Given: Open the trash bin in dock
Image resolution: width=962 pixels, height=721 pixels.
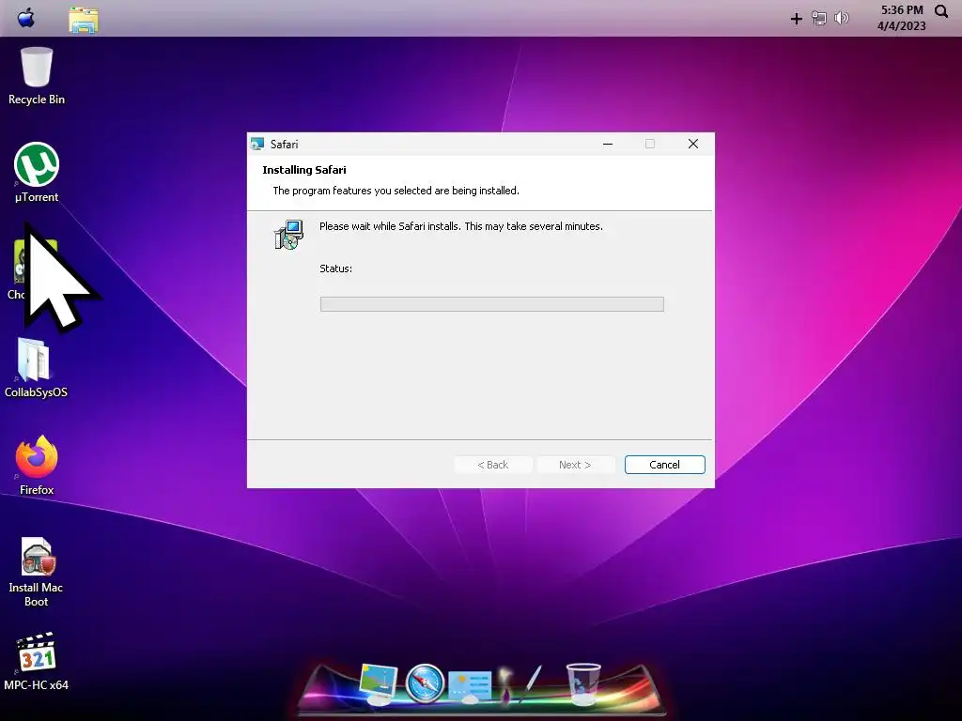Looking at the screenshot, I should coord(582,683).
